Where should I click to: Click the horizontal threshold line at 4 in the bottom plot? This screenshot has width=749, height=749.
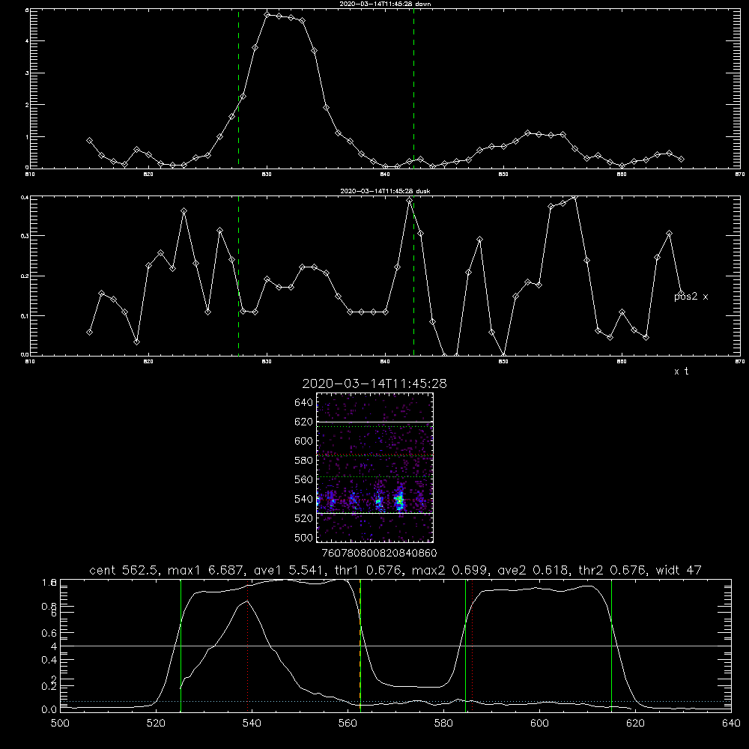395,646
